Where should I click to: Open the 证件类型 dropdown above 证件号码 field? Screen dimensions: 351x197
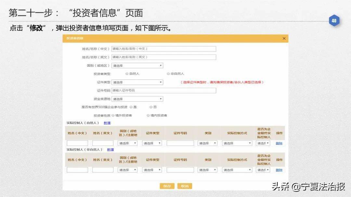(x=137, y=82)
